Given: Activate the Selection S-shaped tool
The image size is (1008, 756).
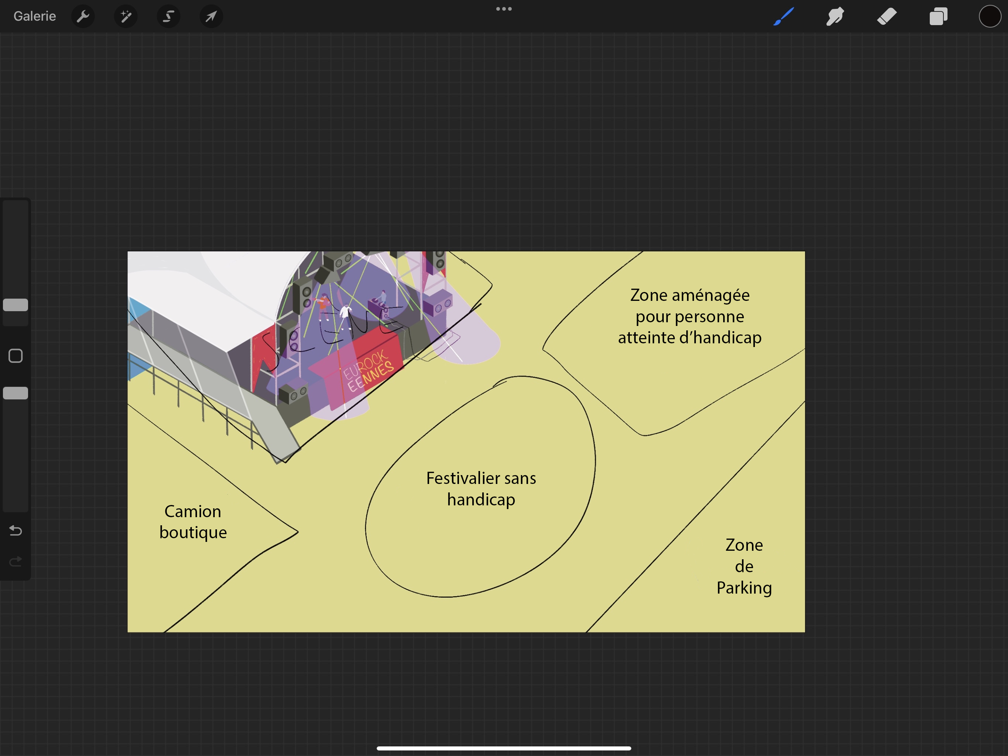Looking at the screenshot, I should [x=169, y=16].
